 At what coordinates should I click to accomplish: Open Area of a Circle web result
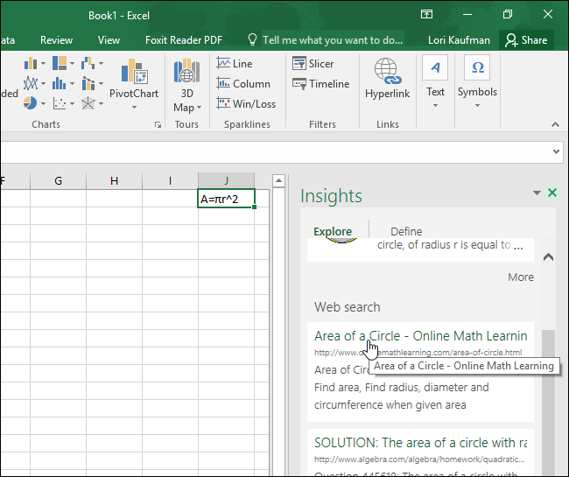pos(420,336)
